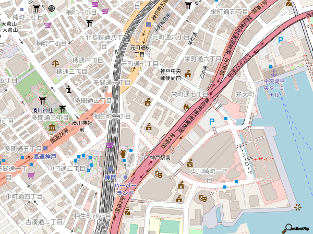Click the courthouse scales icon
Screen dimensions: 313x234
coord(56,62)
